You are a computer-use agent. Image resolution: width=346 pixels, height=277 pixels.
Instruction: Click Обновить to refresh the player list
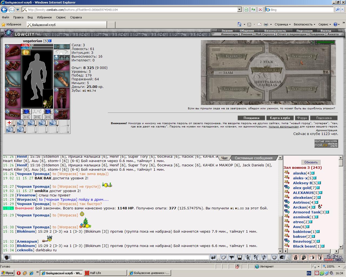pyautogui.click(x=311, y=162)
